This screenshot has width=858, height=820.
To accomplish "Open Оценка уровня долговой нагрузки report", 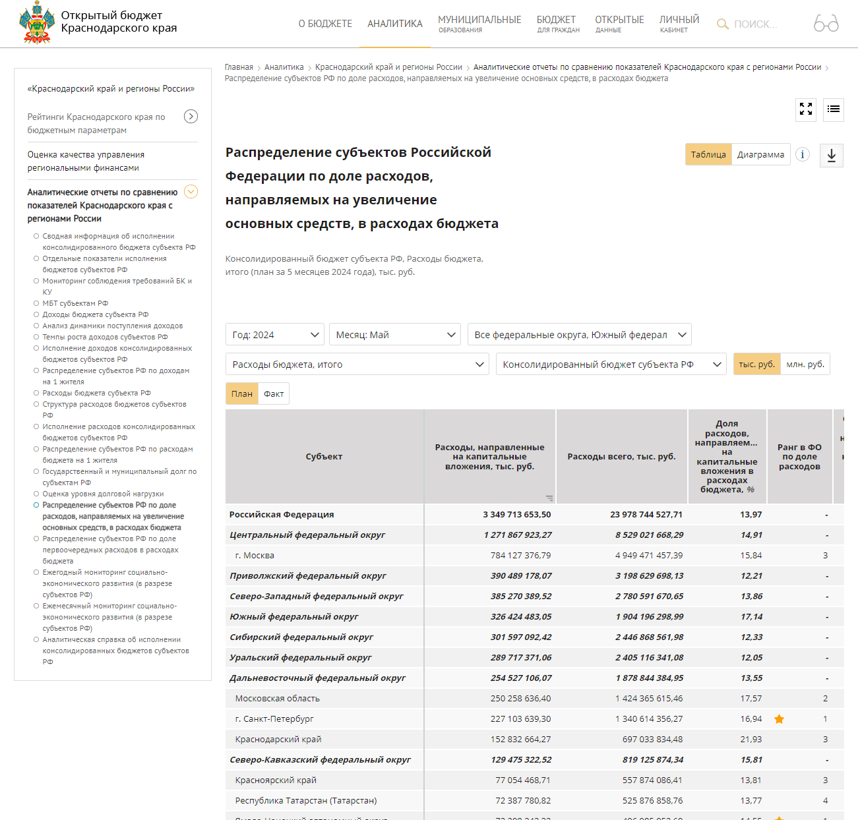I will click(x=103, y=494).
